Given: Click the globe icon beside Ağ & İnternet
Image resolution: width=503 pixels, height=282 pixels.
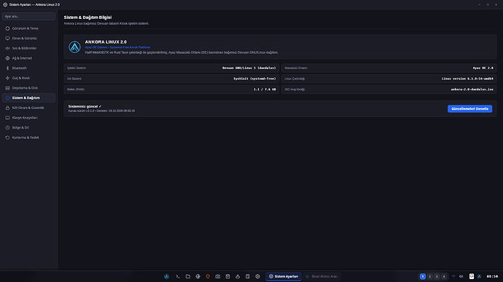Looking at the screenshot, I should click(x=7, y=58).
